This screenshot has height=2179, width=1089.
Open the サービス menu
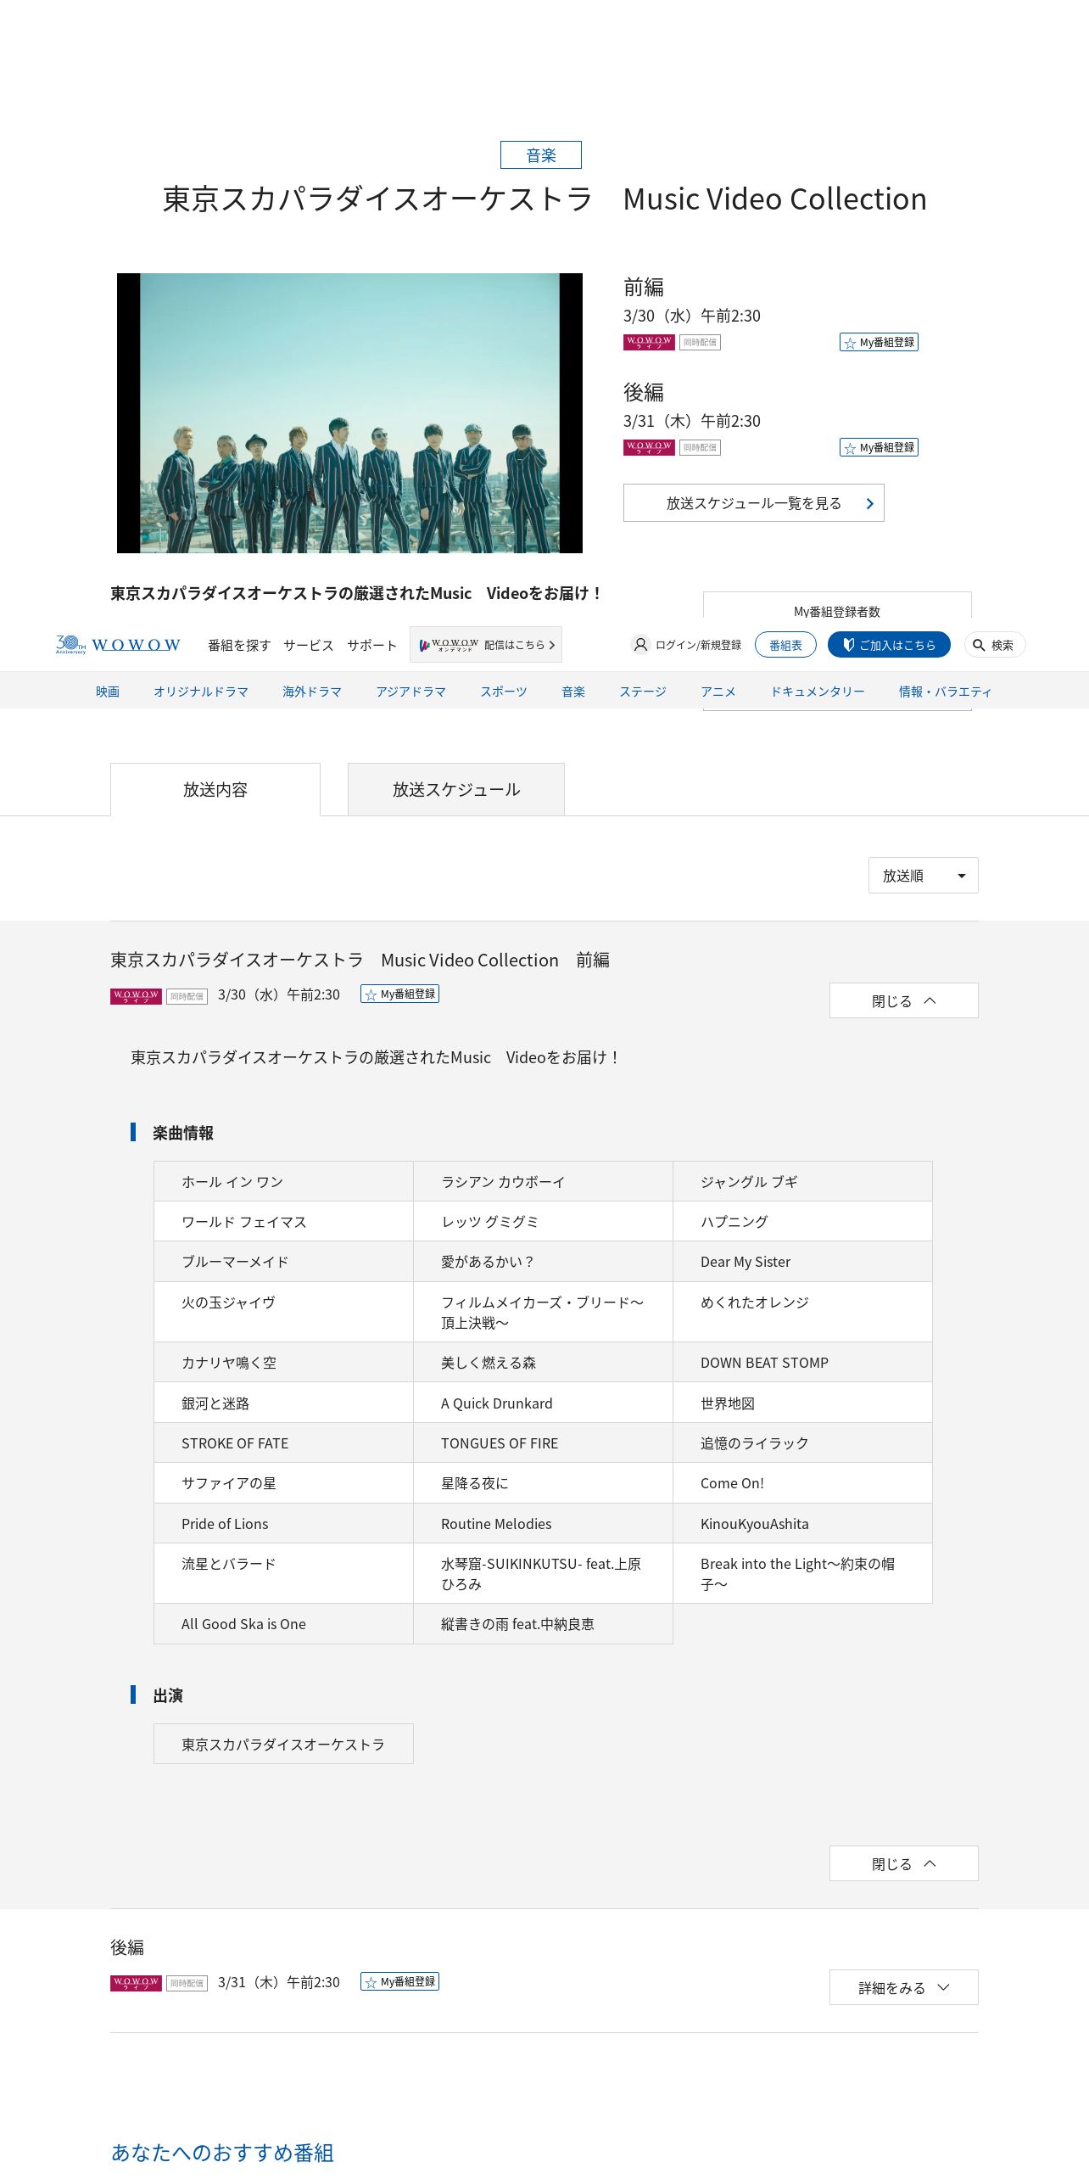pos(309,645)
